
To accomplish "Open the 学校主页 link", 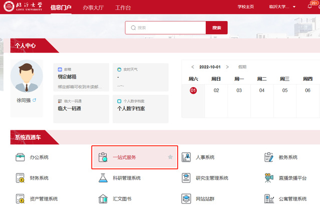I will click(246, 7).
